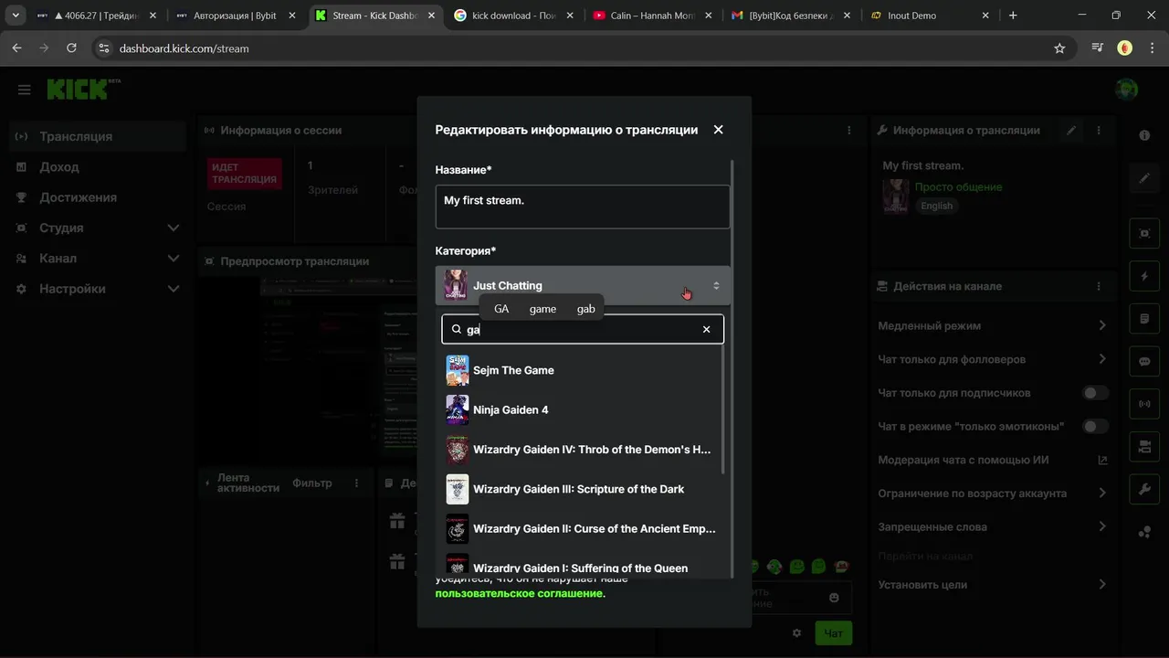1169x658 pixels.
Task: Click the Просто общение category link
Action: [x=958, y=186]
